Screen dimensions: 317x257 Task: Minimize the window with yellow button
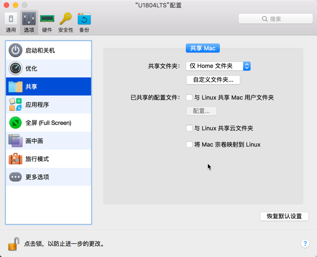[15, 5]
